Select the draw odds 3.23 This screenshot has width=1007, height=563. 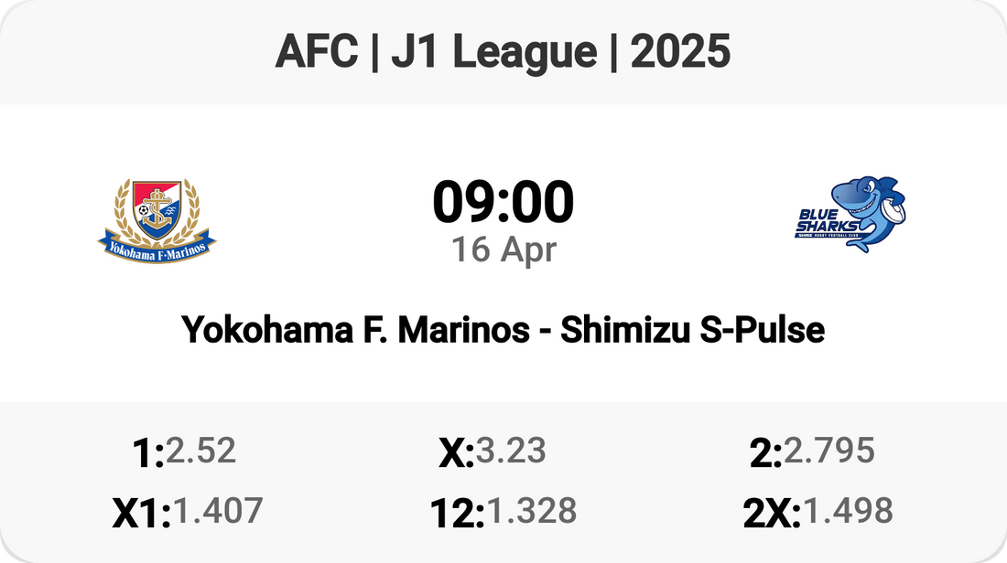click(x=511, y=451)
